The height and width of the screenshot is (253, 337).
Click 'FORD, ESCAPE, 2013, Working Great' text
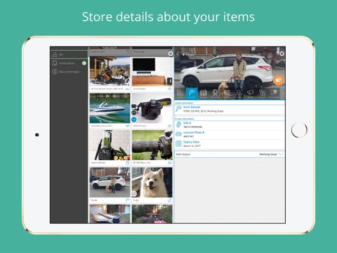[x=203, y=111]
